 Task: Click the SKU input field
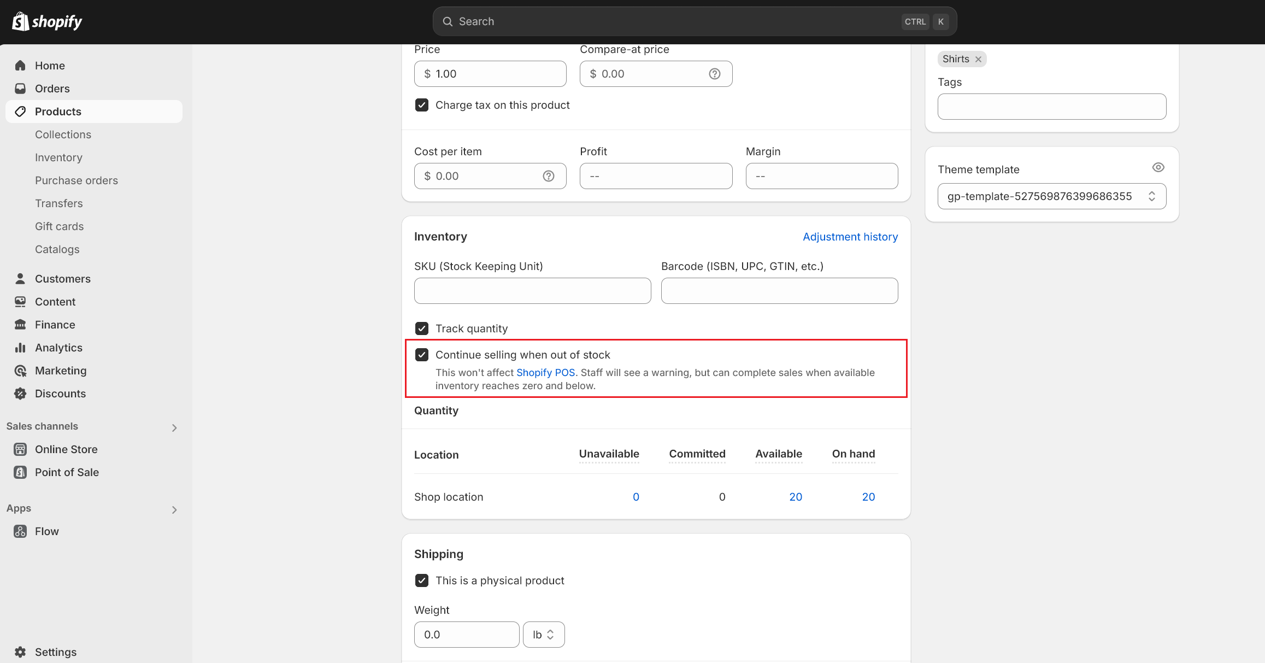532,291
